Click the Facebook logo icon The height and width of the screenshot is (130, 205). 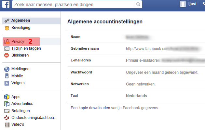(6, 4)
